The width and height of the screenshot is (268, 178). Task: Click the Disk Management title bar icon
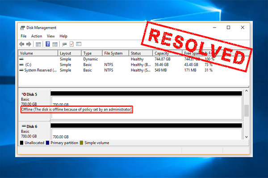(x=22, y=28)
